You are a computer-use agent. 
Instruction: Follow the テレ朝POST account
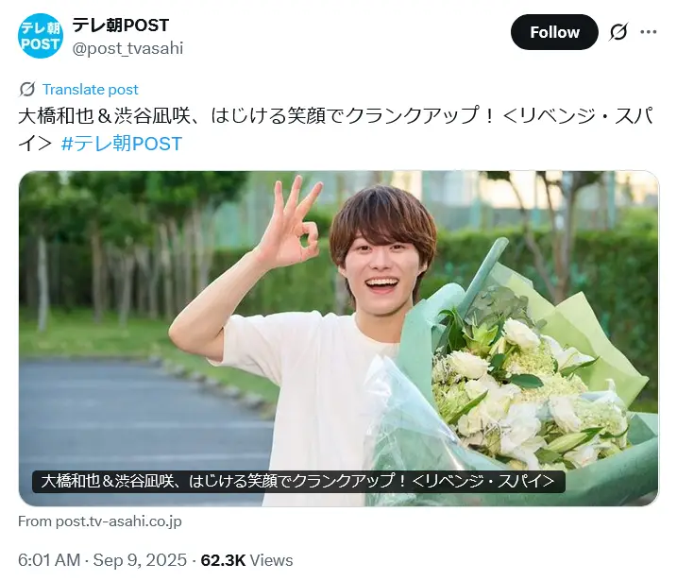tap(554, 32)
